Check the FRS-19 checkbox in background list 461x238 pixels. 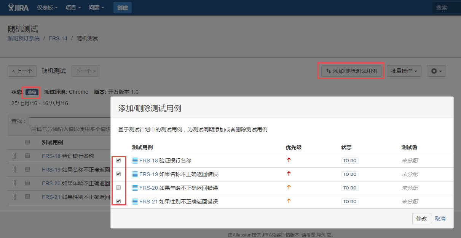[27, 169]
